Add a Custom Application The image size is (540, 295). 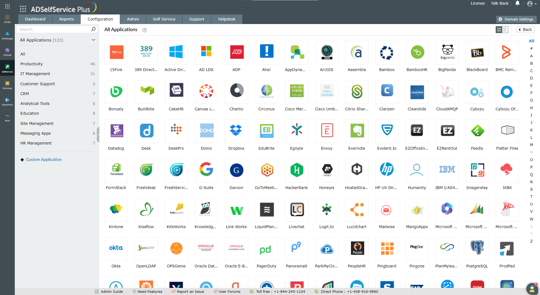click(x=43, y=159)
